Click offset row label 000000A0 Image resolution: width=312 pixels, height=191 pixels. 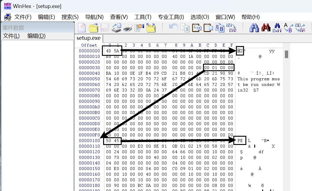pos(89,107)
